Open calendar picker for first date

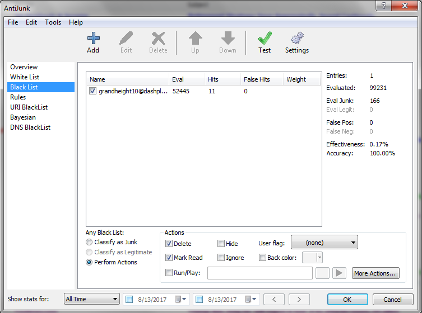(x=180, y=299)
